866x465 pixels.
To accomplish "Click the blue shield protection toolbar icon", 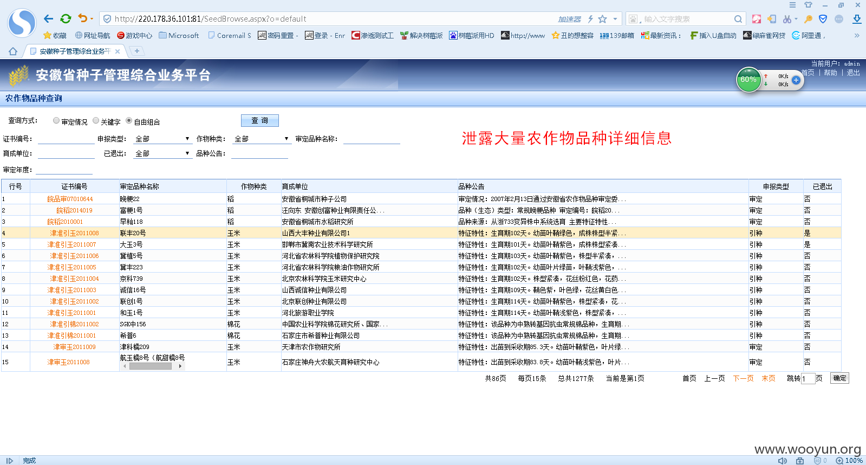I will point(823,19).
